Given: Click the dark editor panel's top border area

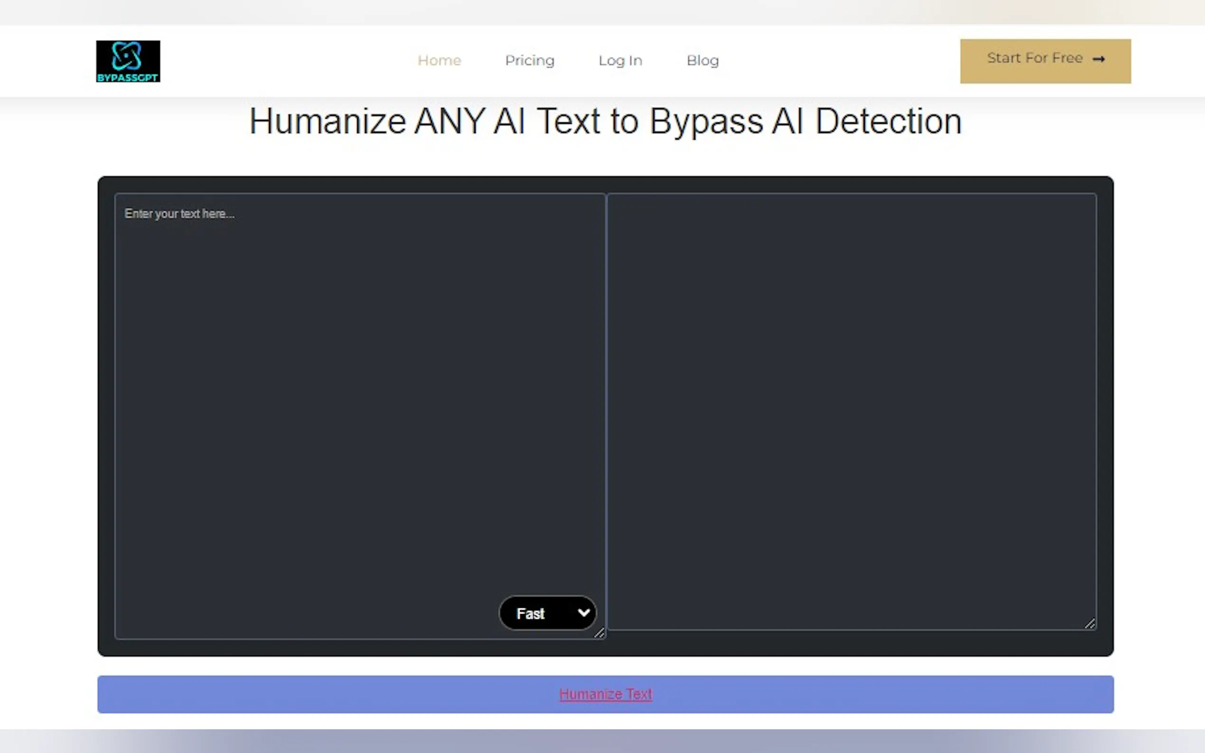Looking at the screenshot, I should [605, 184].
